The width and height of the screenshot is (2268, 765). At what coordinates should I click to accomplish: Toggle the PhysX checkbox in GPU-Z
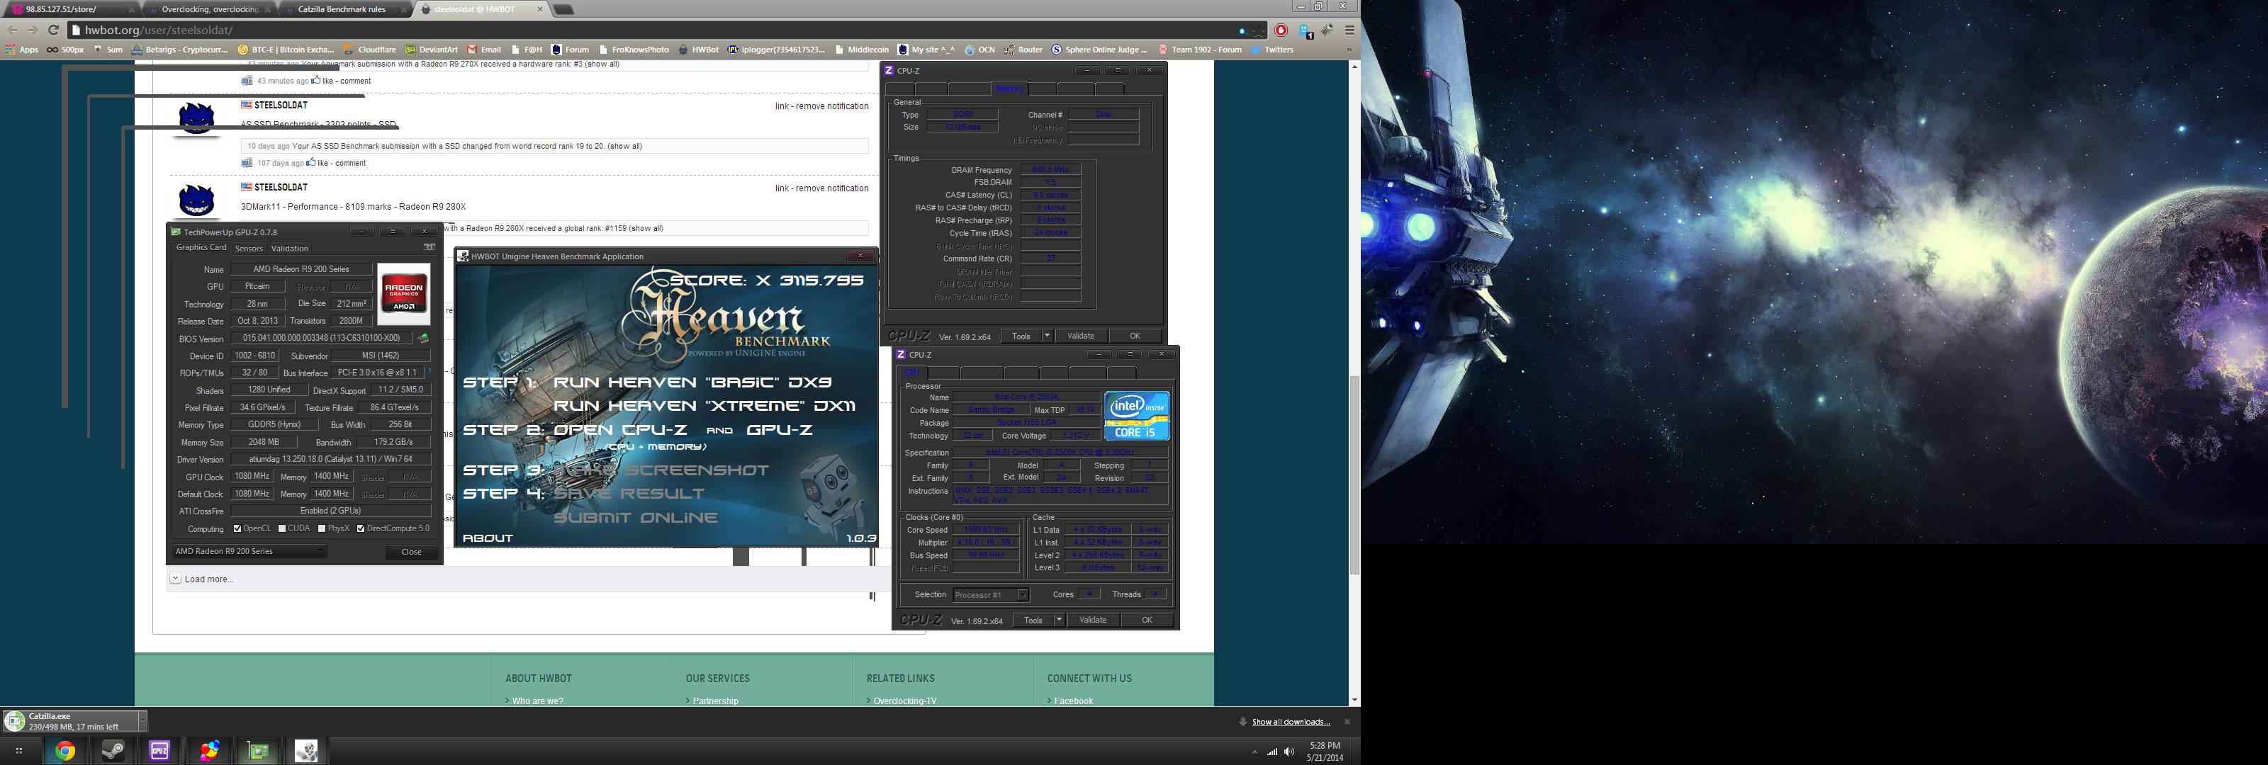coord(321,528)
